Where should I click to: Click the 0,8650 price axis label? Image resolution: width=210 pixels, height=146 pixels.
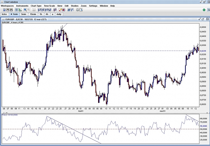pyautogui.click(x=203, y=104)
